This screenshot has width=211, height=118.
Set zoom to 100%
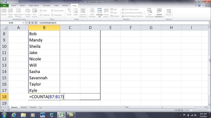click(x=75, y=12)
